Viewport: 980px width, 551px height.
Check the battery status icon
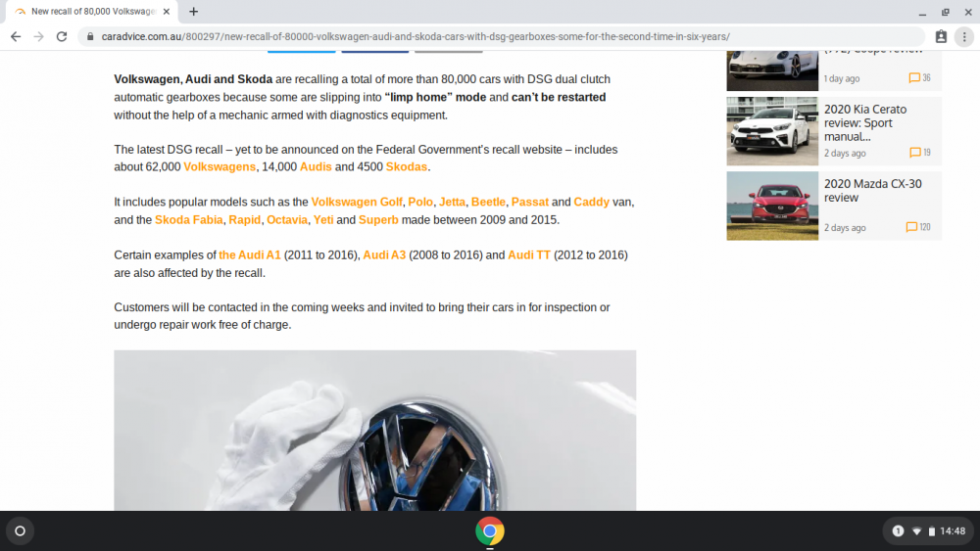931,531
